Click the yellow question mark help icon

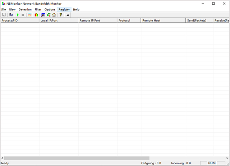pyautogui.click(x=61, y=15)
